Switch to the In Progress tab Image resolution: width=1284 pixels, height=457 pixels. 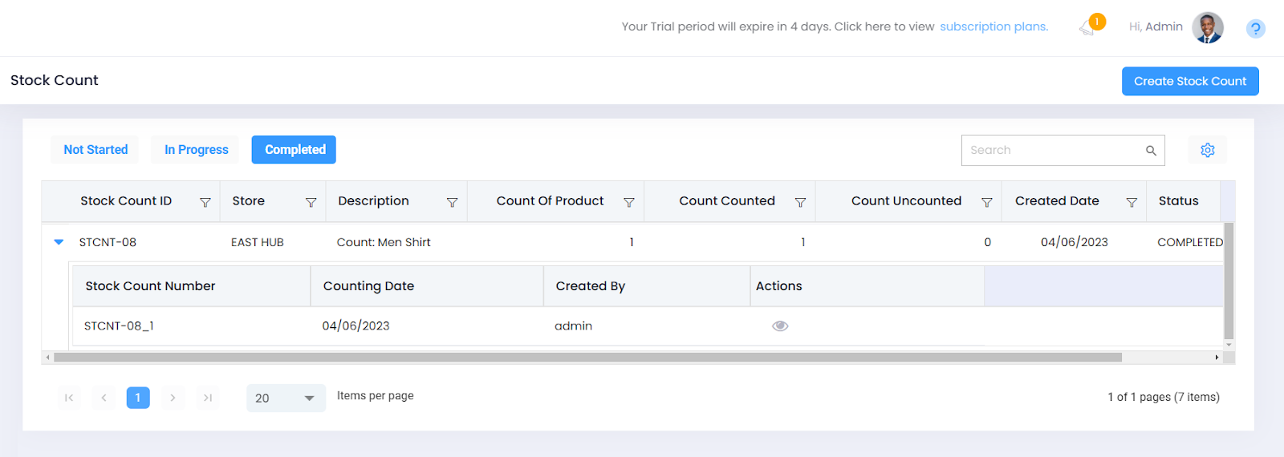point(196,150)
